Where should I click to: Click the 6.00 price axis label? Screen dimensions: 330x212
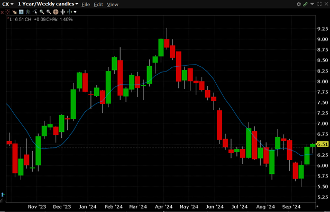(323, 165)
